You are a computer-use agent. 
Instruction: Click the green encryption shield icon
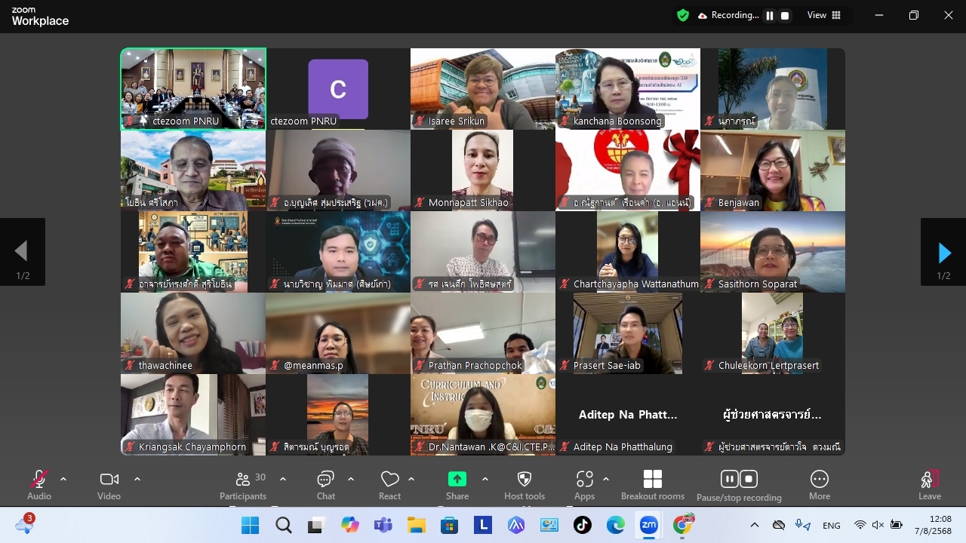click(x=683, y=15)
